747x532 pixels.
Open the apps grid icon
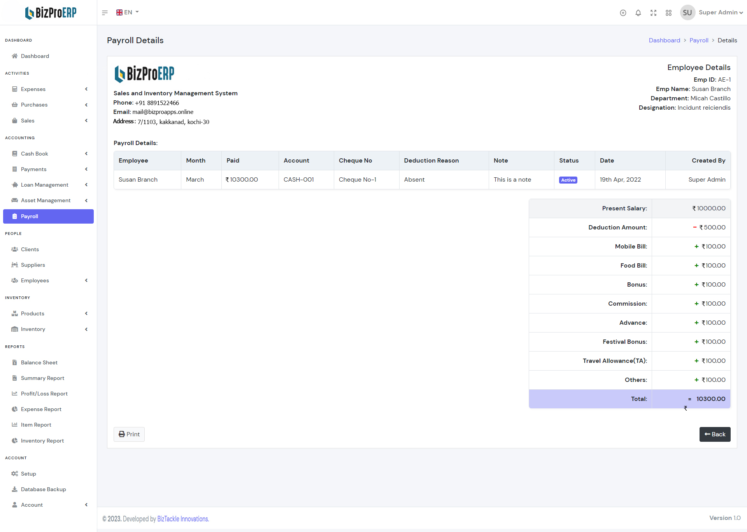[668, 13]
